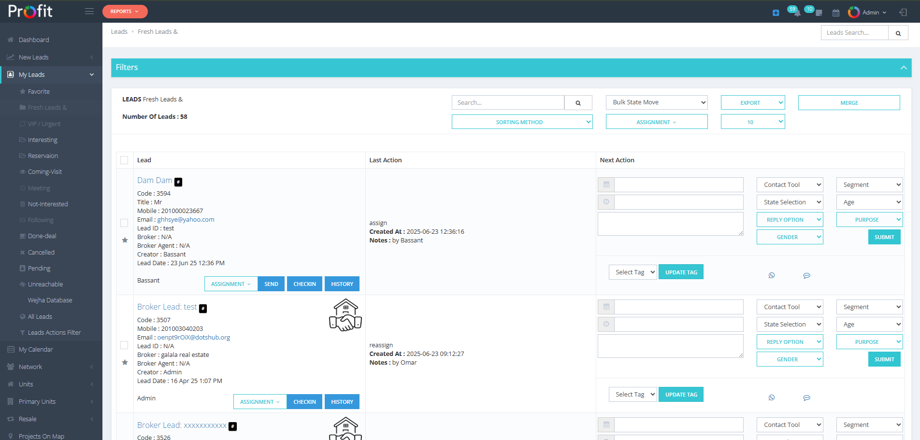Image resolution: width=920 pixels, height=440 pixels.
Task: Open SMS message icon for Dam Dam lead
Action: click(806, 275)
